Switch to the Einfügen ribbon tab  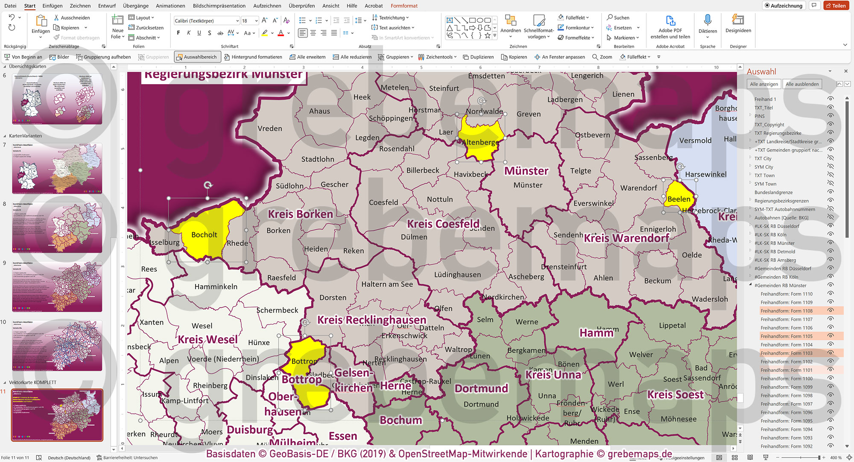52,6
